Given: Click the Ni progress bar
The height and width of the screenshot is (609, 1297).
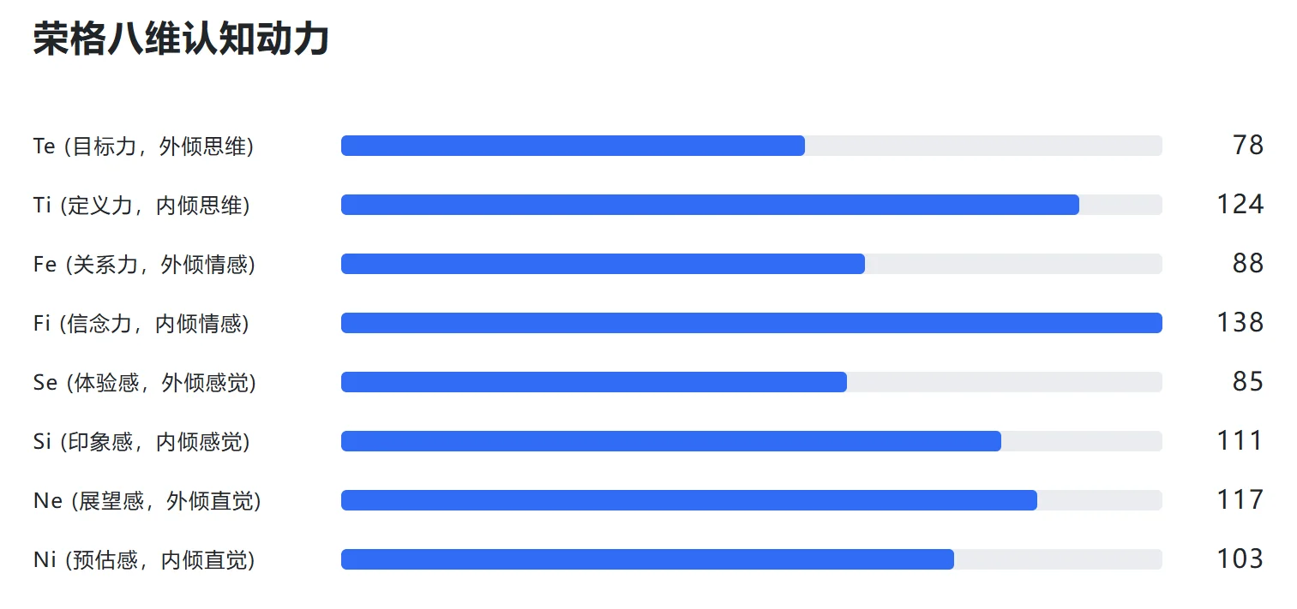Looking at the screenshot, I should [751, 559].
